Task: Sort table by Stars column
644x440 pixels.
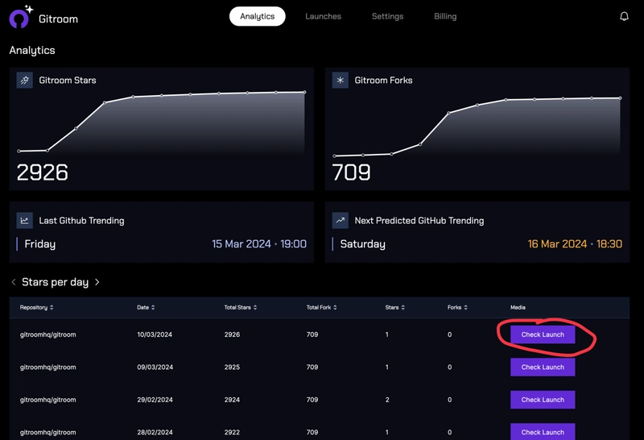Action: (394, 307)
